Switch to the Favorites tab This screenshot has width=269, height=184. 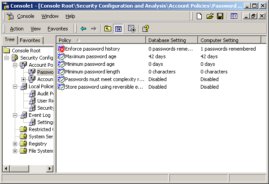(30, 40)
